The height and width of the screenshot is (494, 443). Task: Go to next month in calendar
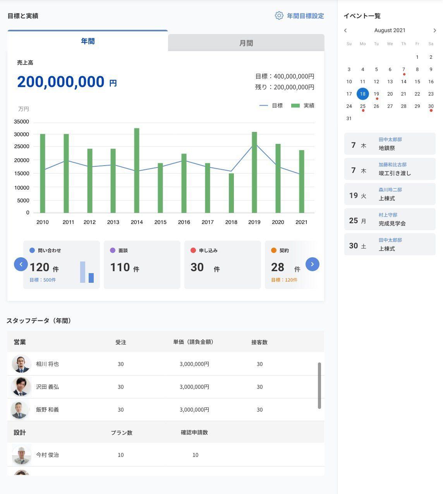434,30
